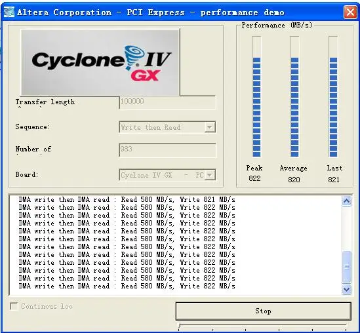Click the Sequence: label
Image resolution: width=360 pixels, height=333 pixels.
tap(33, 127)
